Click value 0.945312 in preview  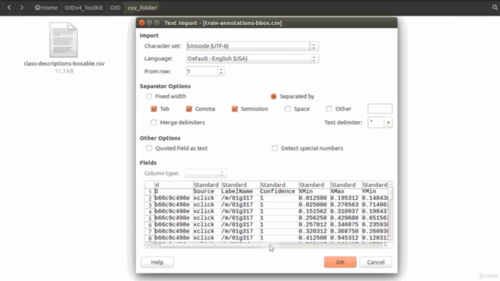pos(344,237)
